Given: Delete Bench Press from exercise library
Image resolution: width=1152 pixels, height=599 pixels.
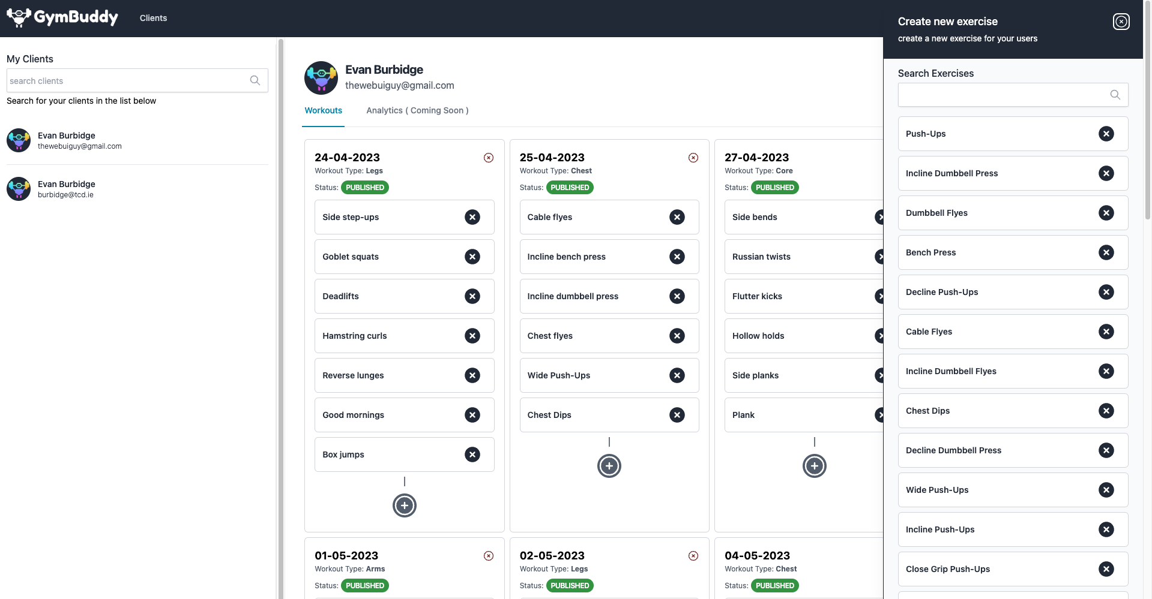Looking at the screenshot, I should pos(1106,252).
